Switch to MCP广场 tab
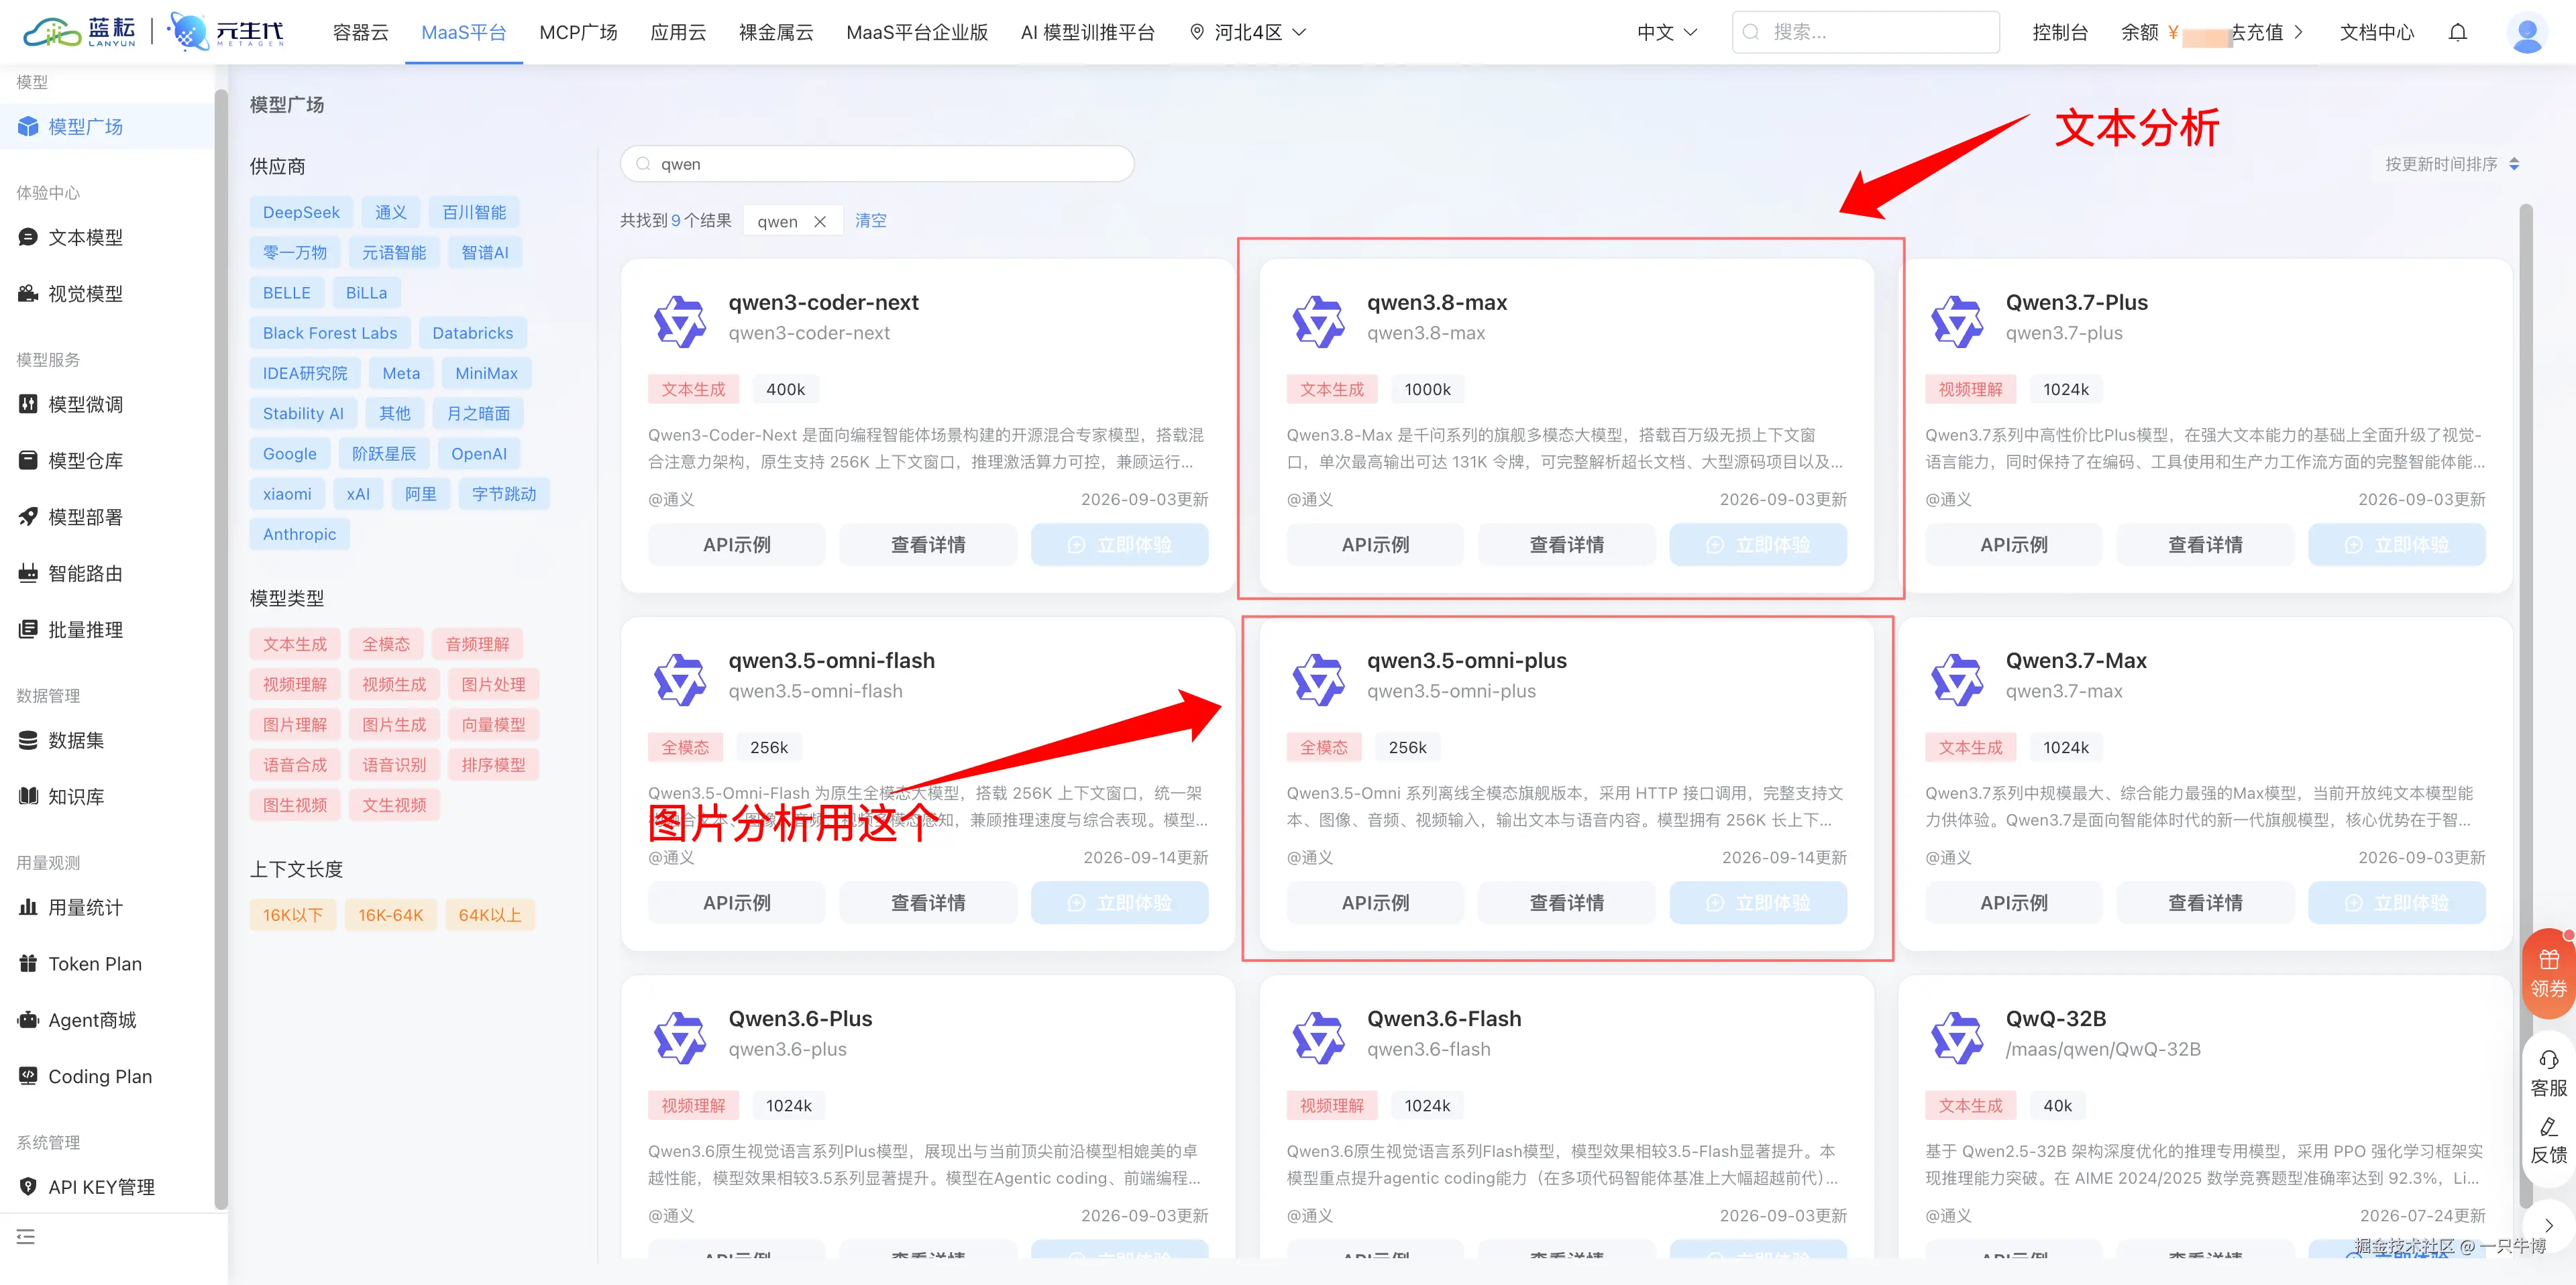The image size is (2576, 1285). pyautogui.click(x=578, y=32)
